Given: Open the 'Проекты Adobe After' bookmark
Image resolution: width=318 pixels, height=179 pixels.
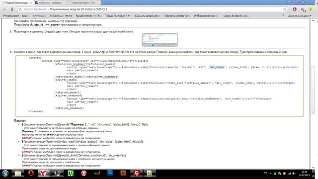Looking at the screenshot, I should pyautogui.click(x=177, y=15).
